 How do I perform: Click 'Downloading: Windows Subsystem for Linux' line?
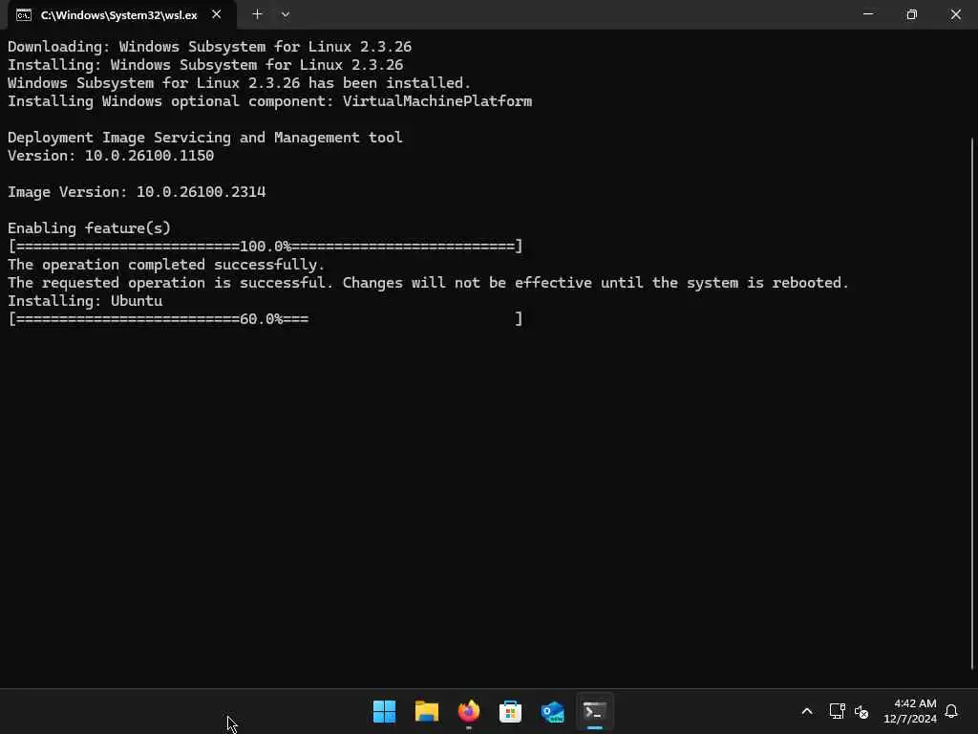[209, 47]
